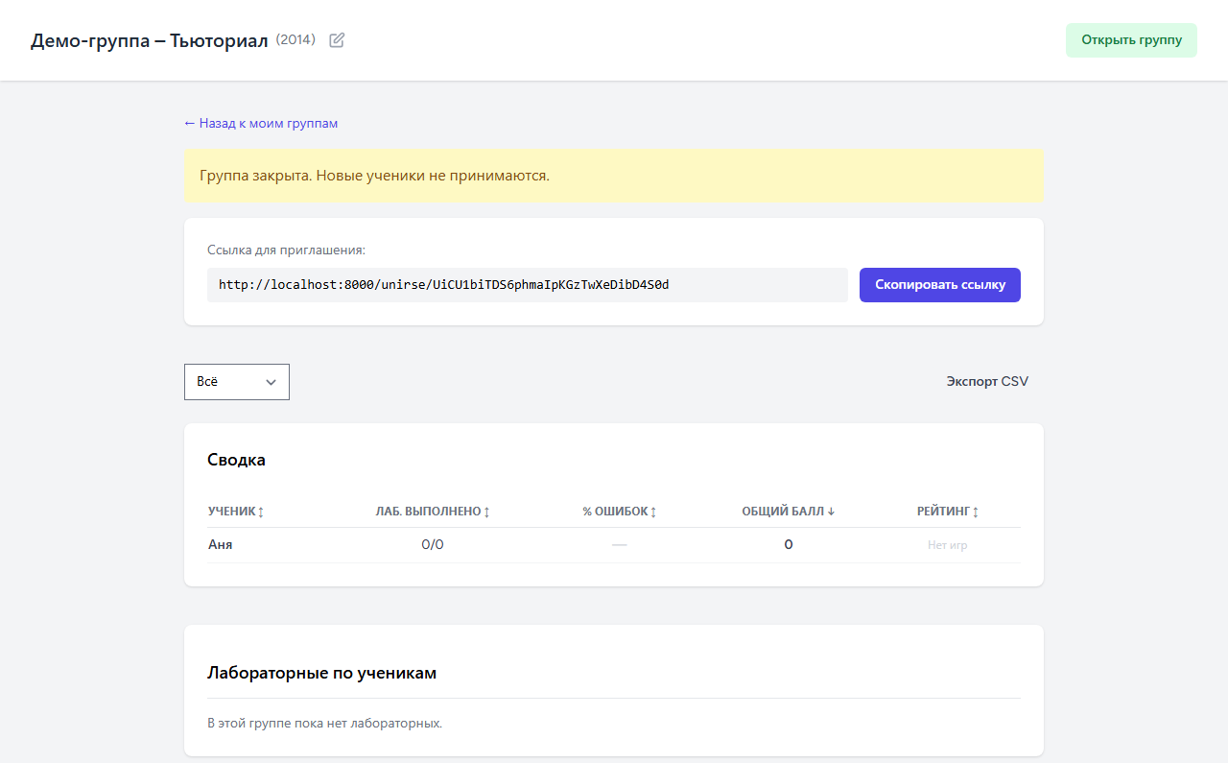Screen dimensions: 1228x763
Task: Click the Лабораторные по ученикам heading
Action: [321, 673]
